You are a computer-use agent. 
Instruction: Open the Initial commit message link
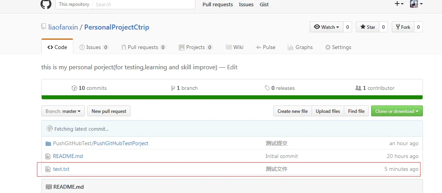(282, 156)
